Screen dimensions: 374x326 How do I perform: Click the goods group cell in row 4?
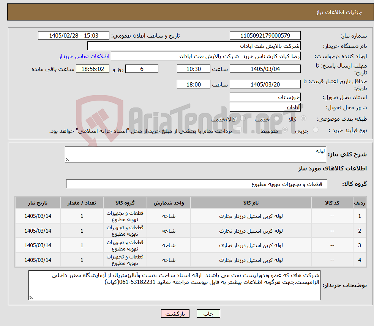(125, 260)
